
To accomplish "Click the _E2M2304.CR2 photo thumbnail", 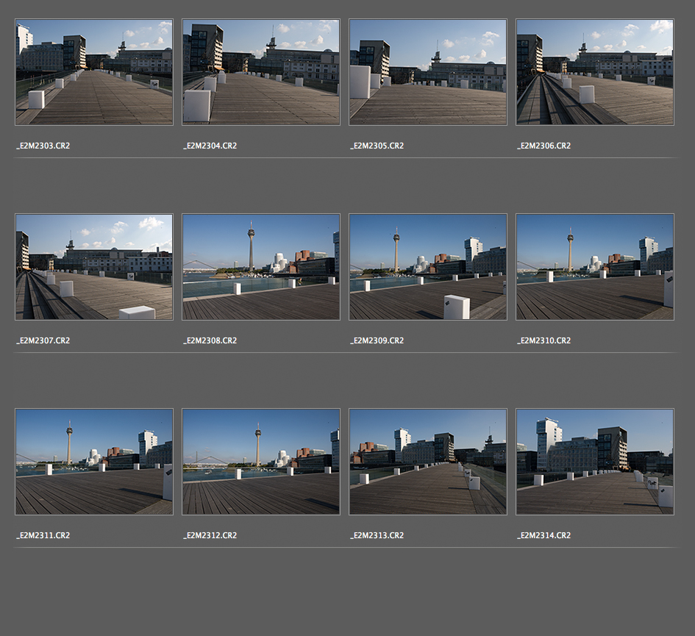I will click(261, 72).
